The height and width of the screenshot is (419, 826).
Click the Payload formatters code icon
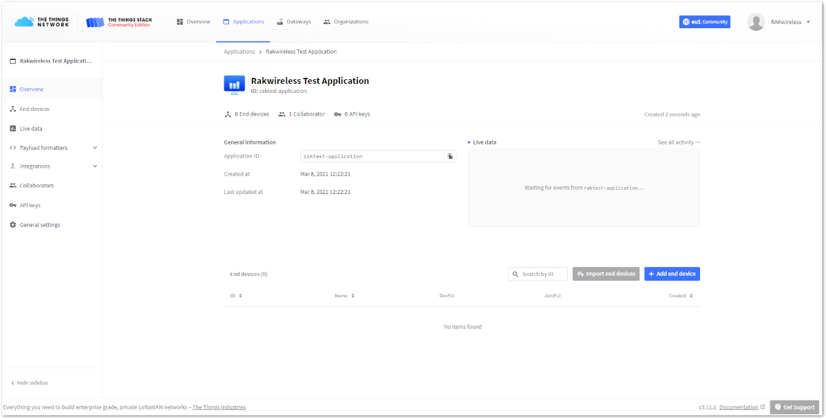point(12,148)
